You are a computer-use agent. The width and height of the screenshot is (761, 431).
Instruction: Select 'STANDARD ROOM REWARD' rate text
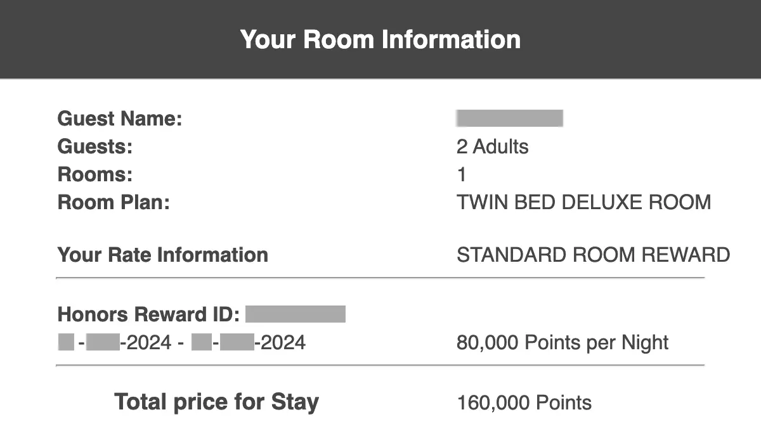coord(593,255)
